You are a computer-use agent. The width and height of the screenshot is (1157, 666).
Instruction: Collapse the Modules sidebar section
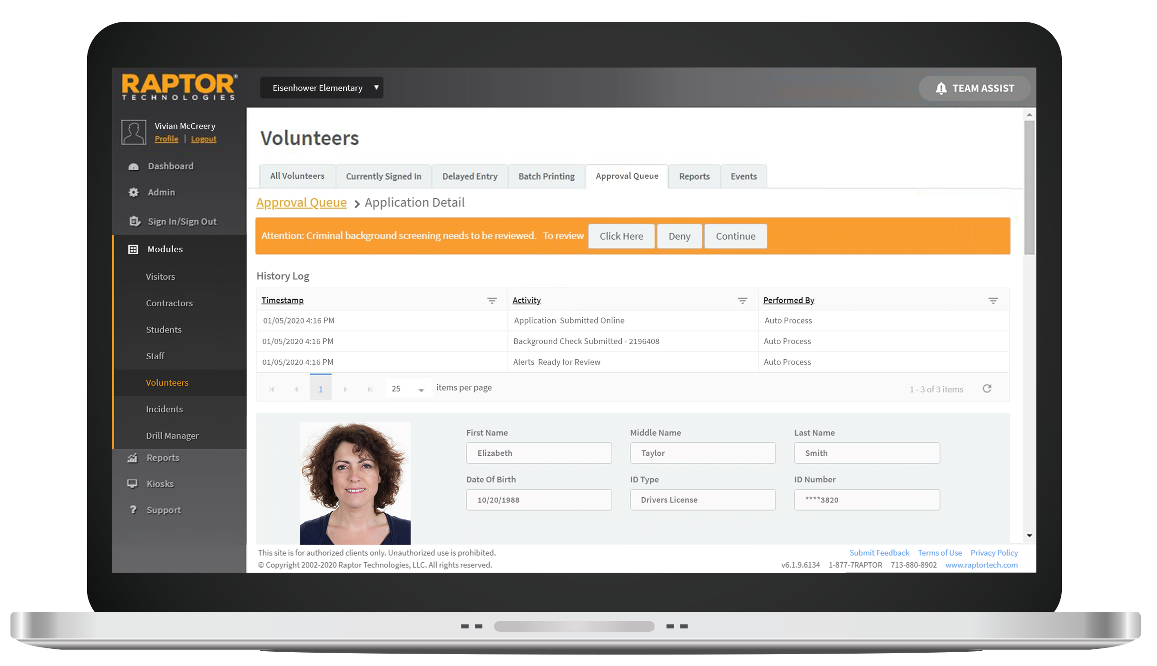point(165,249)
